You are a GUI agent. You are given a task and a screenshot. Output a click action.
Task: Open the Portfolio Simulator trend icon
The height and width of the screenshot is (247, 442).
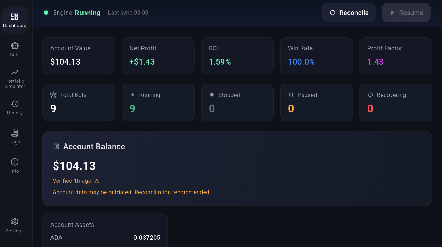15,72
